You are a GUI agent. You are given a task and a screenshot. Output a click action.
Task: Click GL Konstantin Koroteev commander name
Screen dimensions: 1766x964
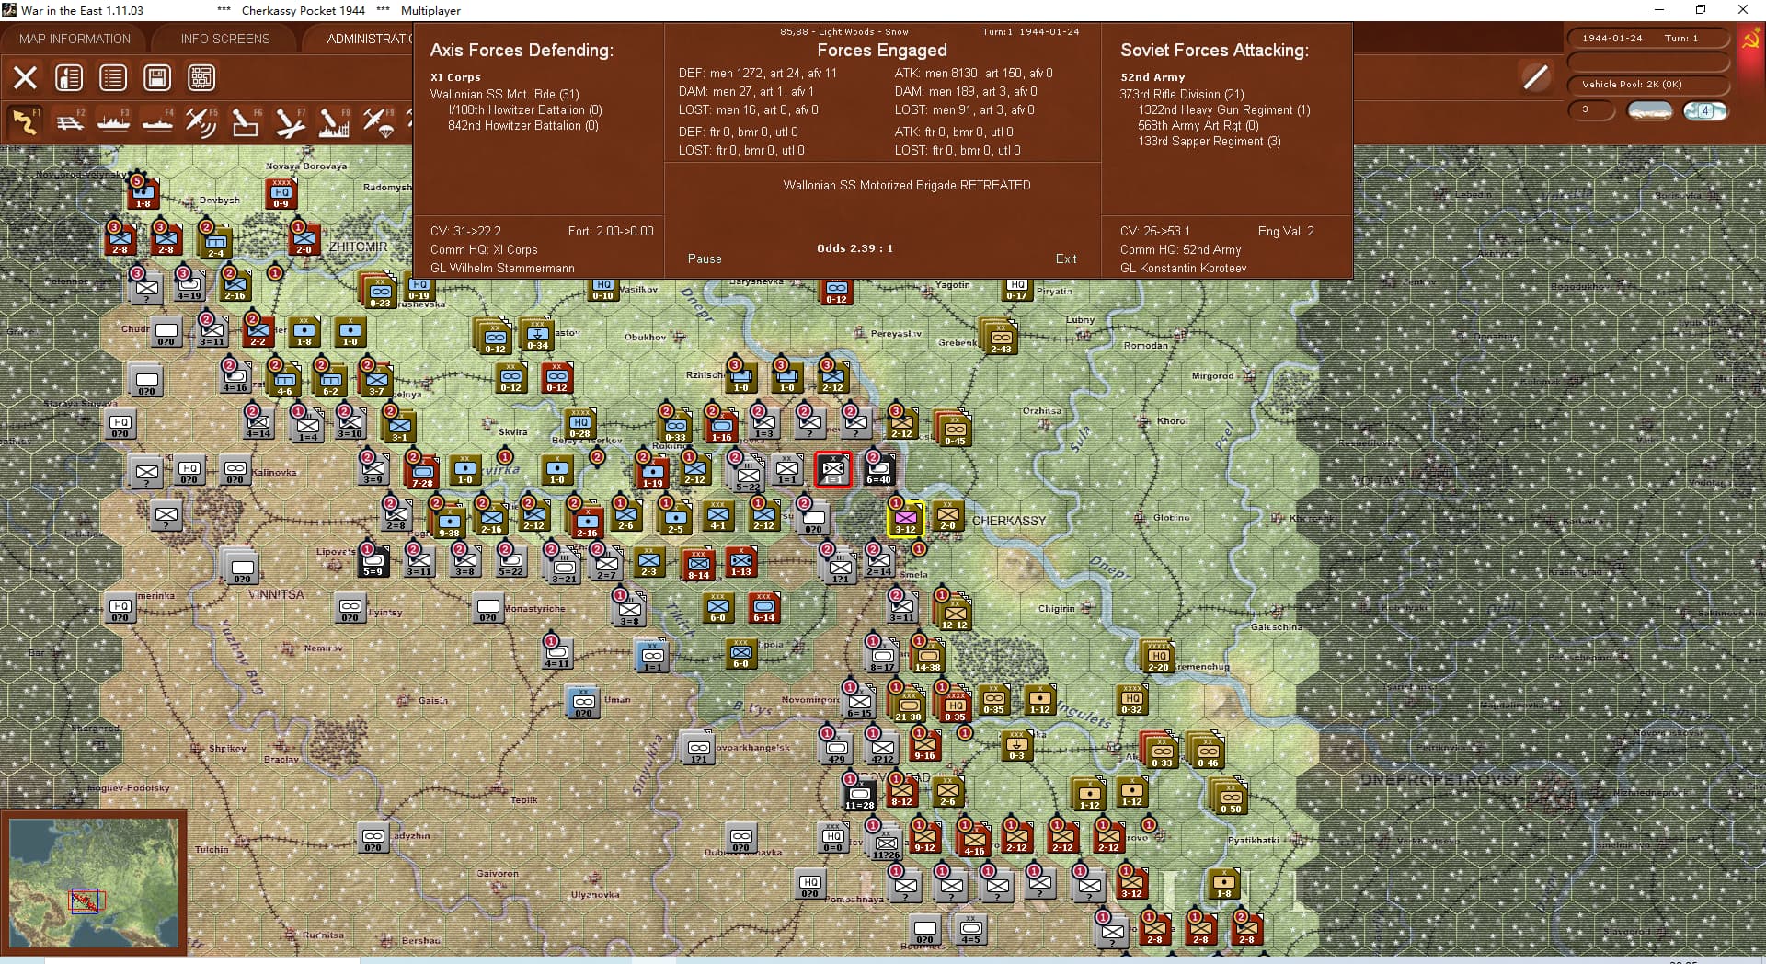click(1183, 268)
